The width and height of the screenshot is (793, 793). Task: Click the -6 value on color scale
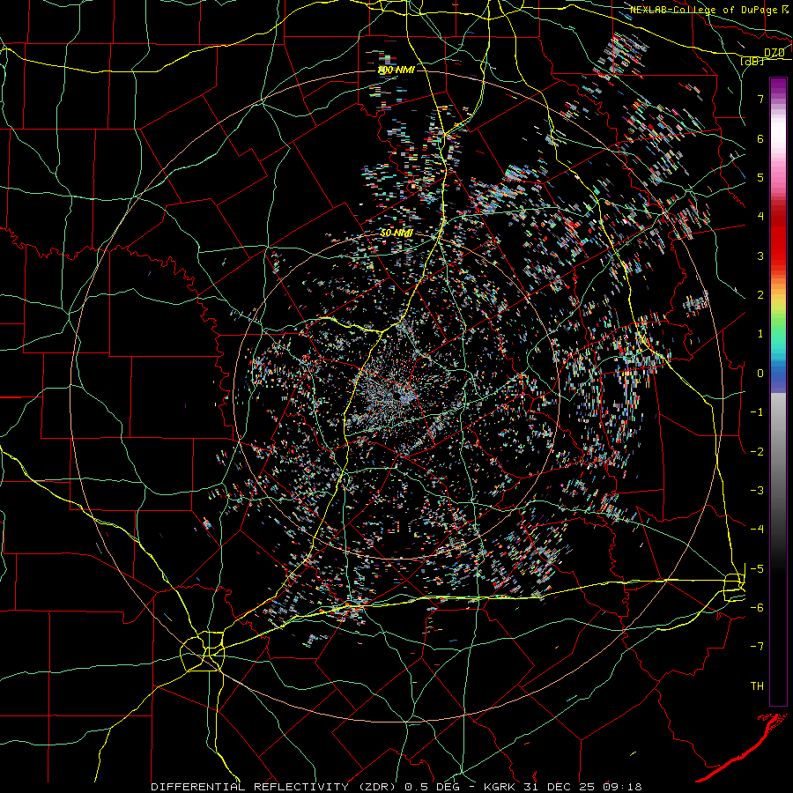click(x=757, y=607)
